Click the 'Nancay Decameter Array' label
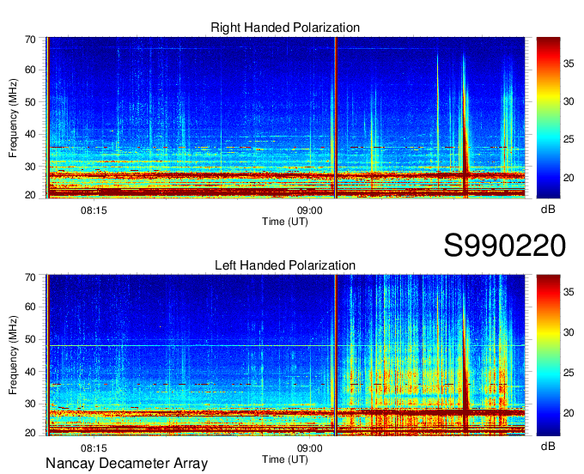This screenshot has width=584, height=474. [126, 464]
